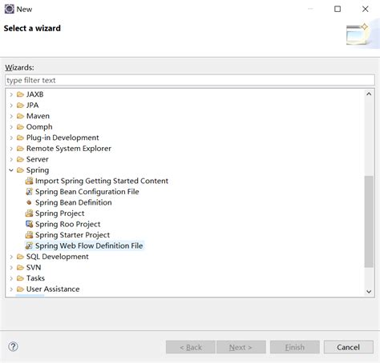Viewport: 380px width, 363px height.
Task: Click the Oomph folder icon
Action: tap(20, 127)
